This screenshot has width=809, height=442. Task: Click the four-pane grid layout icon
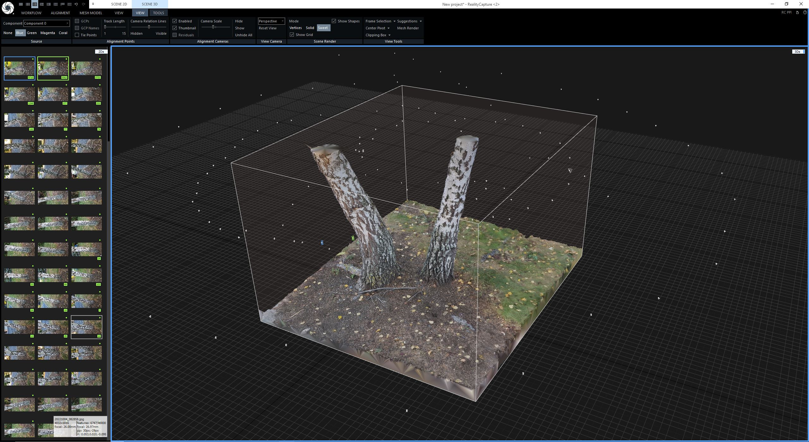pyautogui.click(x=55, y=4)
